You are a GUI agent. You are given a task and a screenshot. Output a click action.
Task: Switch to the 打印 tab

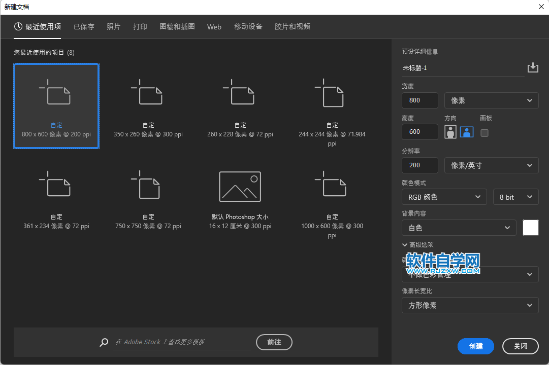coord(140,26)
